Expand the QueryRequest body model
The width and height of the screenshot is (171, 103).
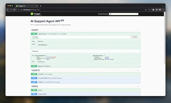coord(43,45)
